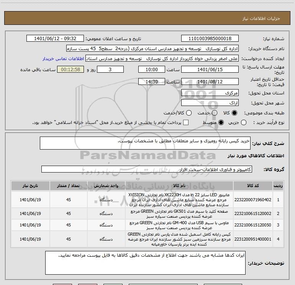Click the delivery city field اراک

(x=210, y=103)
